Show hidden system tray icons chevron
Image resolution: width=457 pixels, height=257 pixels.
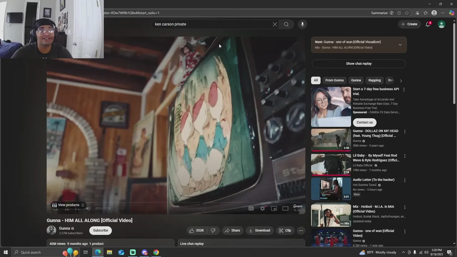403,252
